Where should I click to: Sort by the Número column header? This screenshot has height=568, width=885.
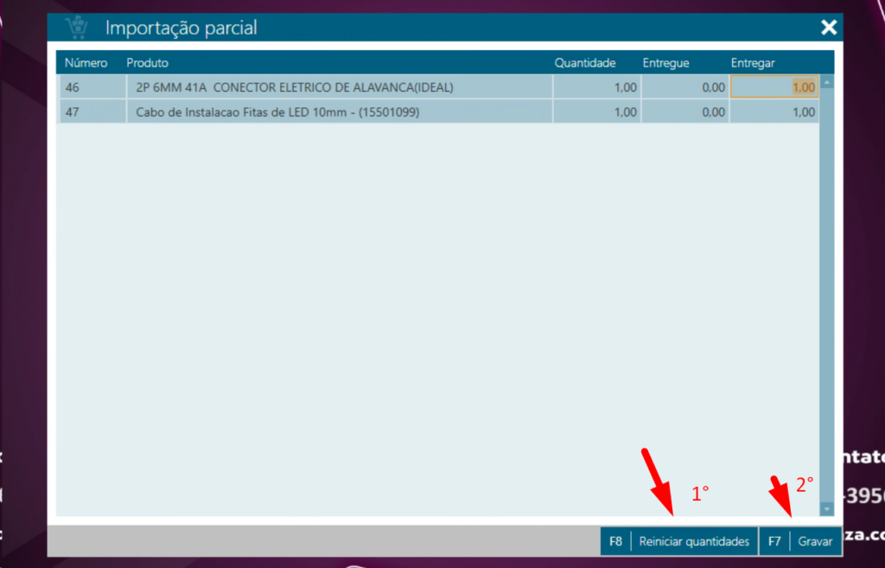coord(86,63)
